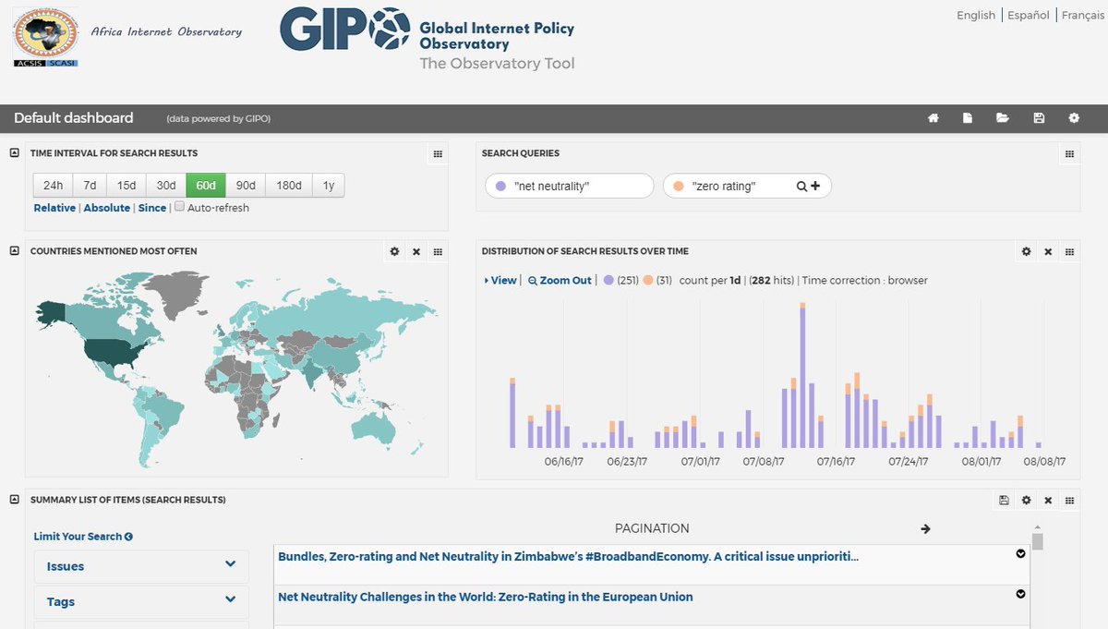
Task: Choose Relative time mode
Action: point(54,208)
